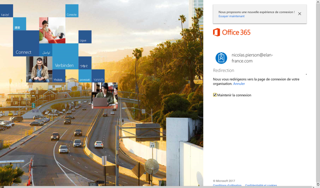Select the blue account badge icon
The height and width of the screenshot is (188, 320).
221,58
